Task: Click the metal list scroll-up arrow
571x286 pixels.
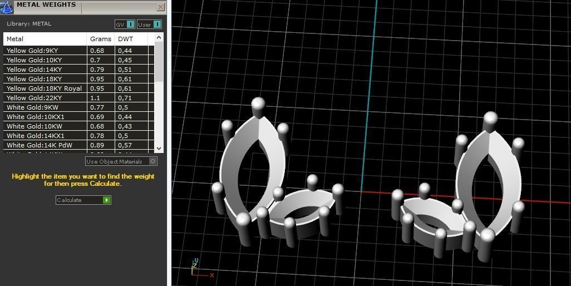Action: pos(159,37)
